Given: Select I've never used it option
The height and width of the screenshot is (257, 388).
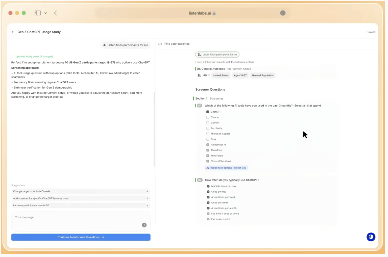Looking at the screenshot, I should pos(208,219).
